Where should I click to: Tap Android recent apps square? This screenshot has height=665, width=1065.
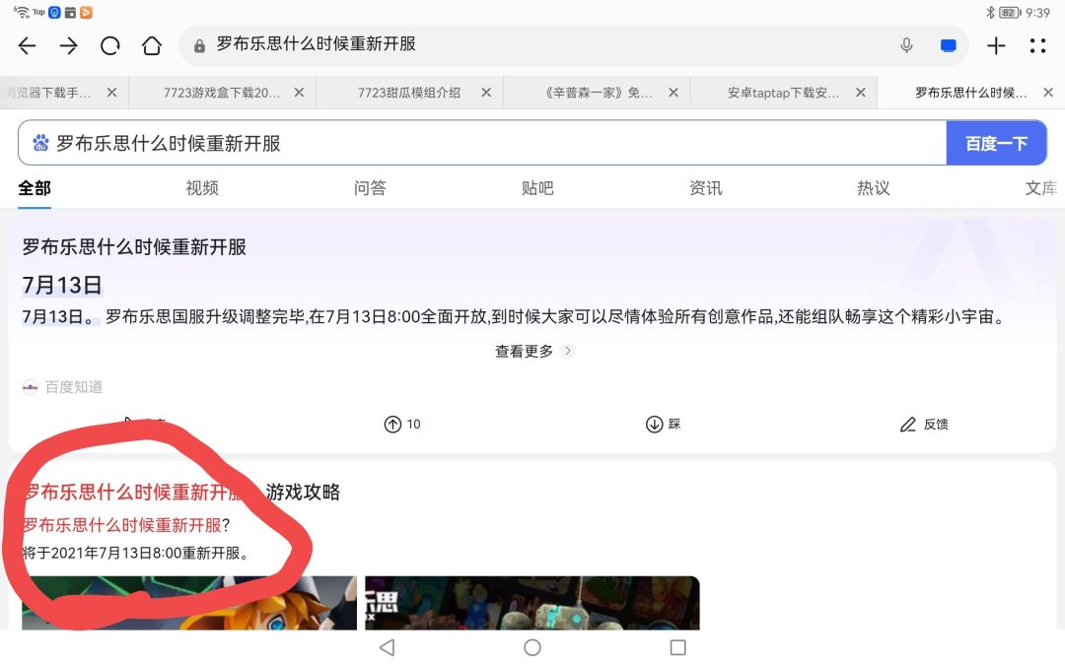pos(677,647)
